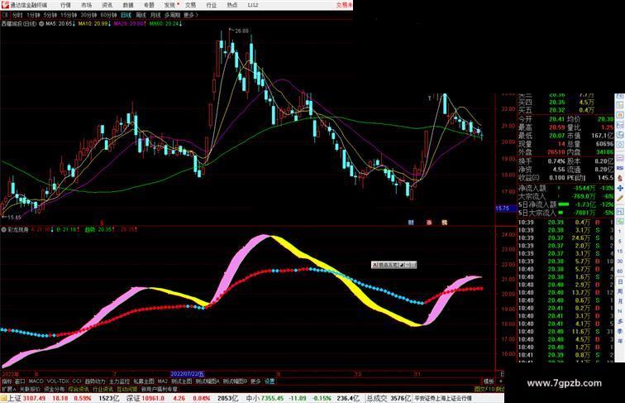Click the 窗口 tab in indicator bar
The width and height of the screenshot is (625, 403).
coord(20,381)
